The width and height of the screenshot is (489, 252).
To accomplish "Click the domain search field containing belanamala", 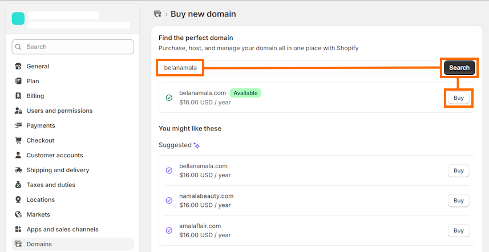I will pos(300,68).
